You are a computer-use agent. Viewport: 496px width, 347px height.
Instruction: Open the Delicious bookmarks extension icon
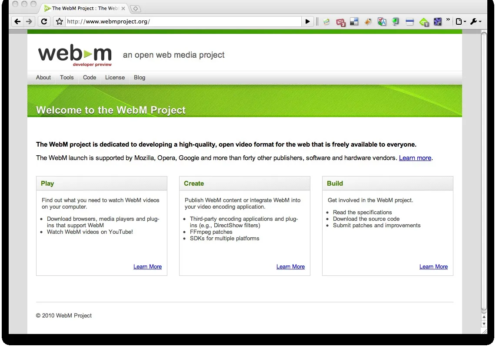point(354,21)
